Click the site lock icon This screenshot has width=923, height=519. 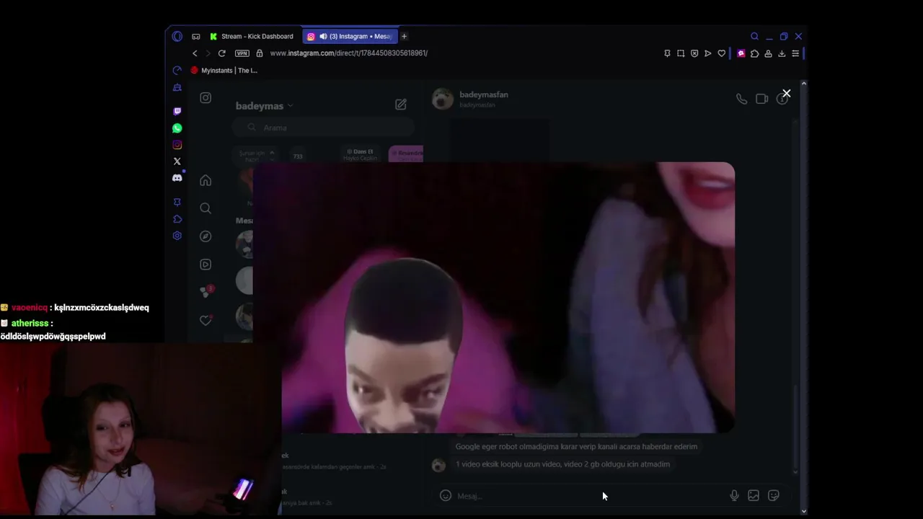click(x=260, y=53)
